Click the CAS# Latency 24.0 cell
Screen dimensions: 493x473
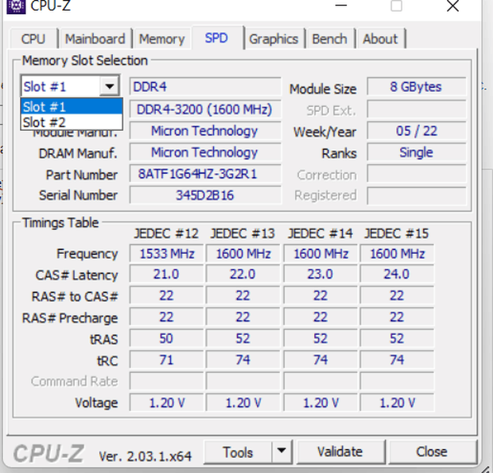[397, 275]
